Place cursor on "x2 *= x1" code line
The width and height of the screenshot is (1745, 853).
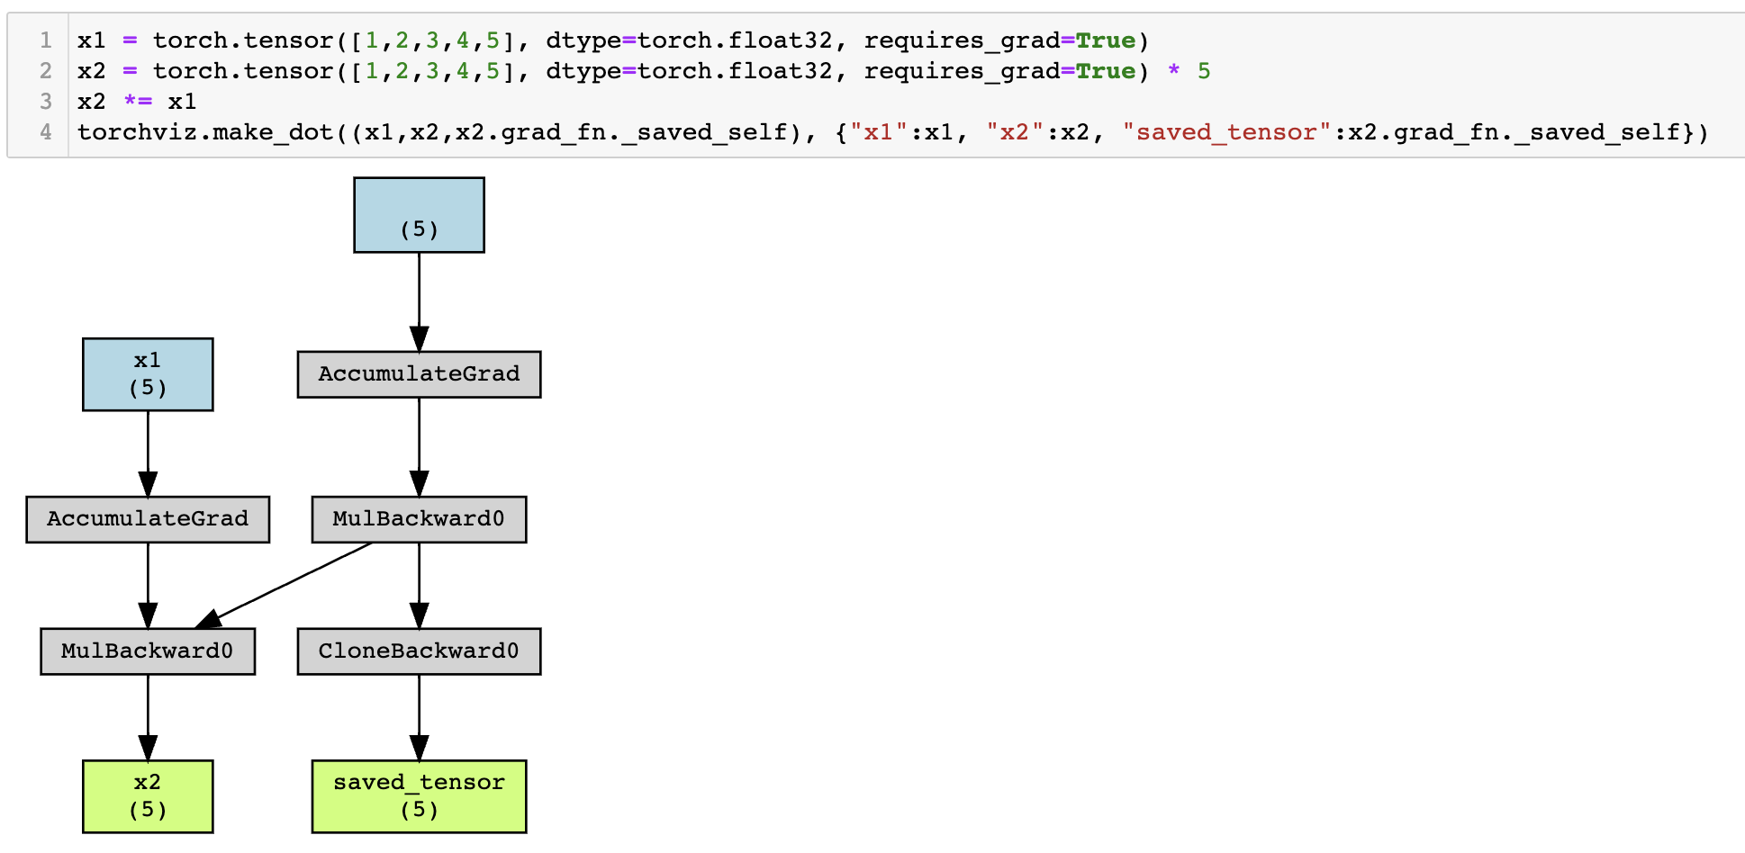137,102
